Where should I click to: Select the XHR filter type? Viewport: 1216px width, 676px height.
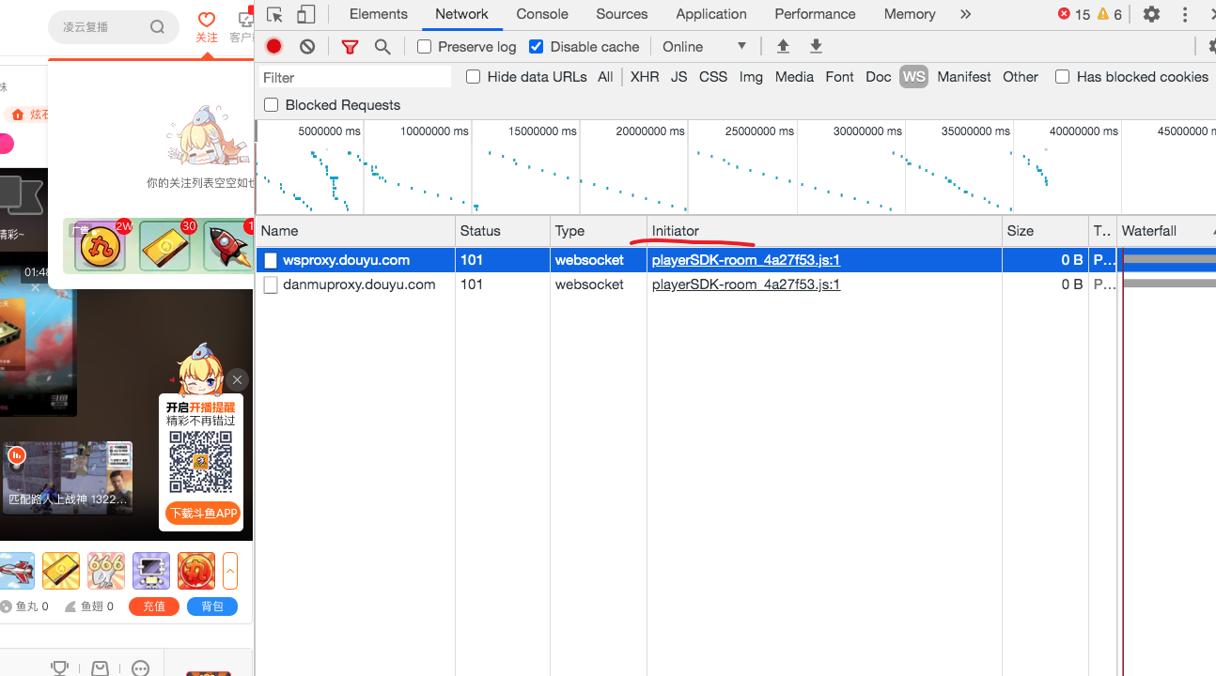644,77
